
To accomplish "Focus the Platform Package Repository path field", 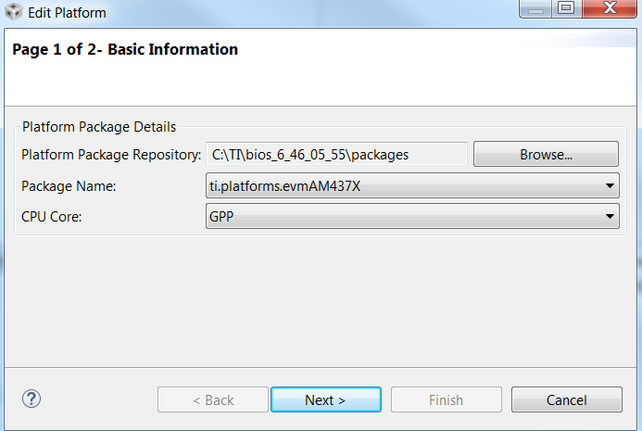I will [336, 155].
